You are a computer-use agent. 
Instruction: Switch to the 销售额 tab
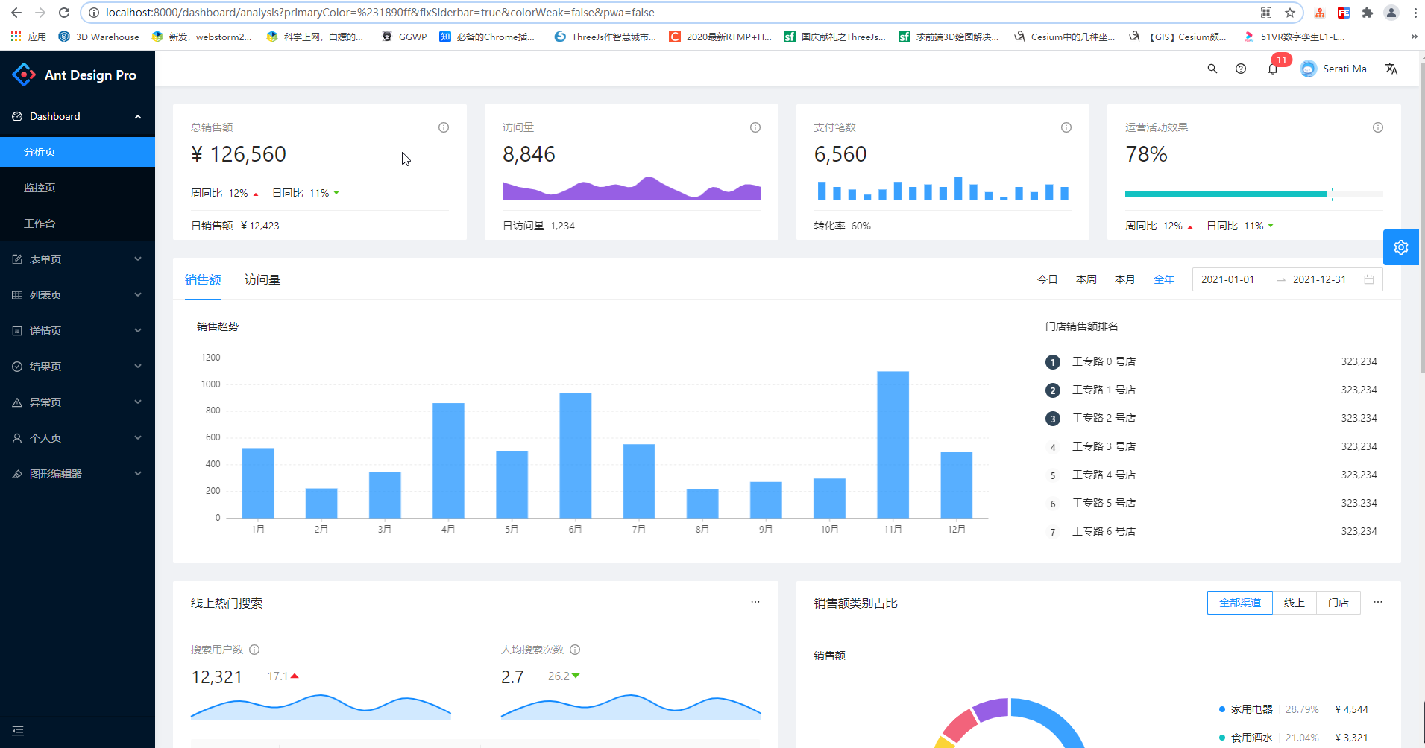click(203, 280)
